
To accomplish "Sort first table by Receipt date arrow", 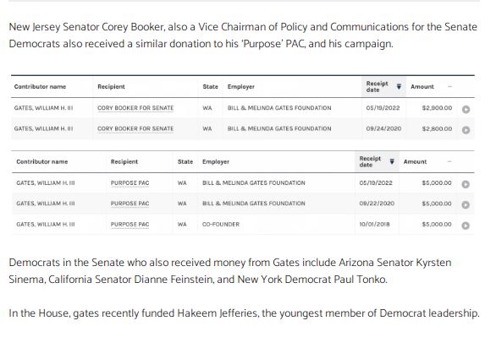I will (x=399, y=86).
